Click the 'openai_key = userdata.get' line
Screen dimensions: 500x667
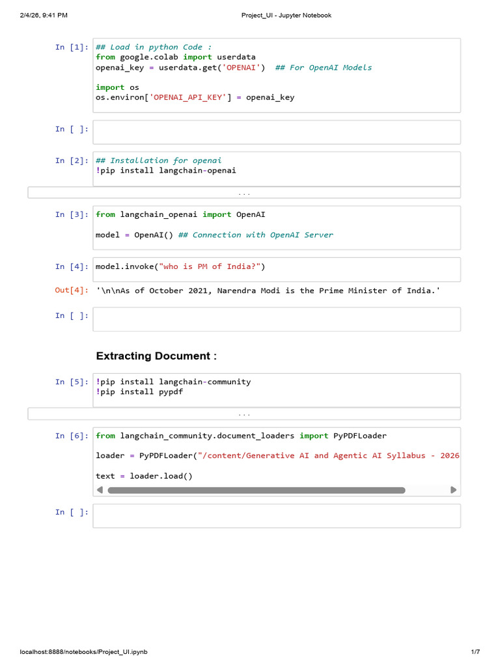[180, 68]
